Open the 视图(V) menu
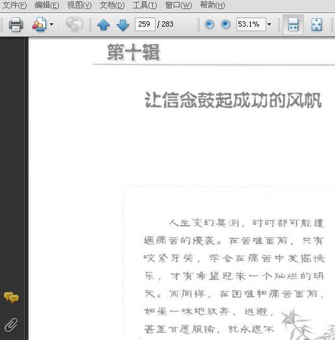 [79, 5]
